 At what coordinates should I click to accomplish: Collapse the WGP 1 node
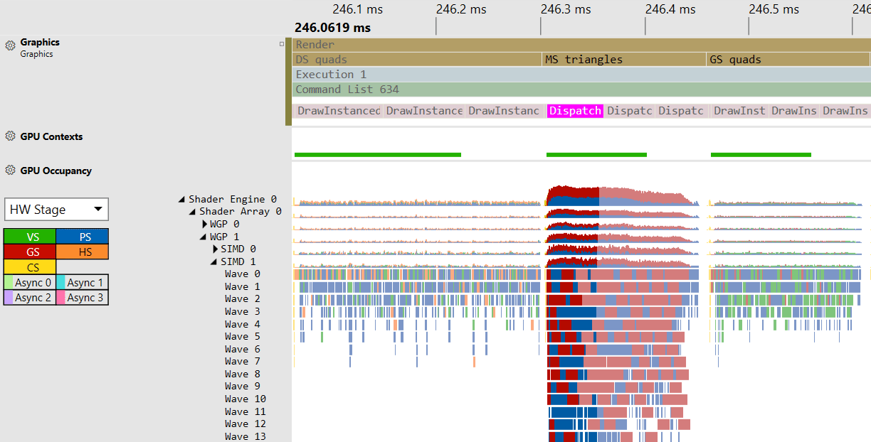point(204,237)
